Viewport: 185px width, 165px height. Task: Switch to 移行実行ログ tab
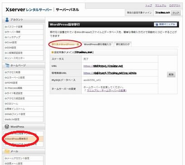coord(123,44)
